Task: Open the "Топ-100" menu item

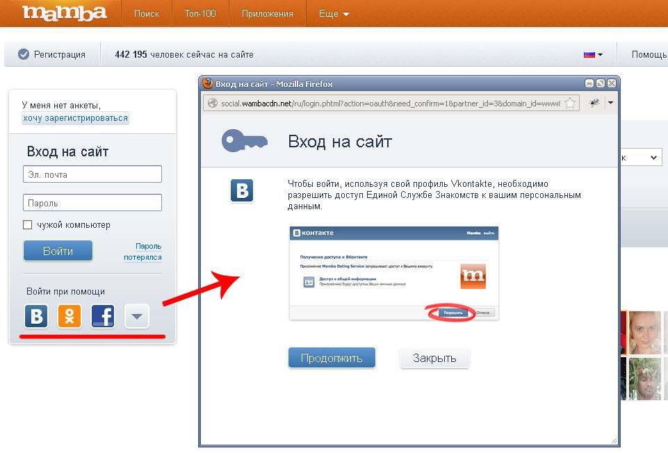Action: coord(200,14)
